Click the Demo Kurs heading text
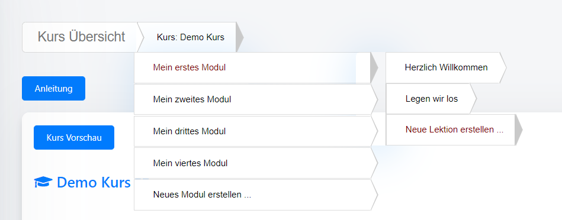Image resolution: width=562 pixels, height=220 pixels. pyautogui.click(x=94, y=182)
